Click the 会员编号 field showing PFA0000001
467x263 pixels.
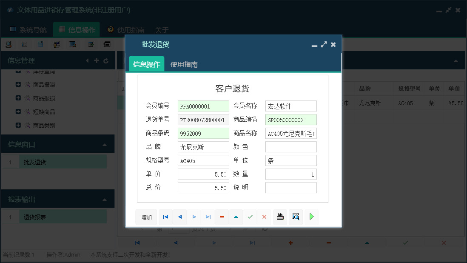point(203,106)
